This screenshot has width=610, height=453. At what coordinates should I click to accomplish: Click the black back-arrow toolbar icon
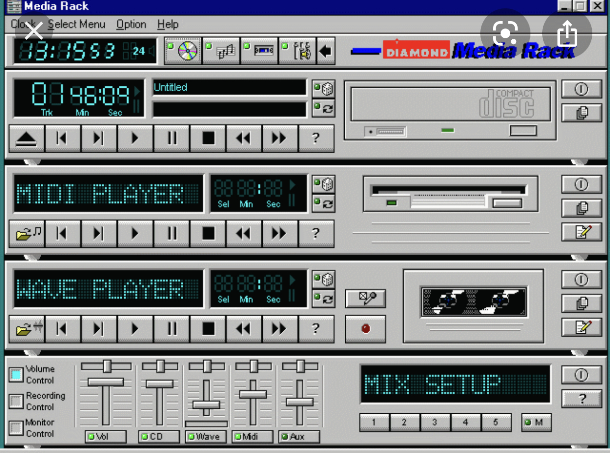pos(325,51)
